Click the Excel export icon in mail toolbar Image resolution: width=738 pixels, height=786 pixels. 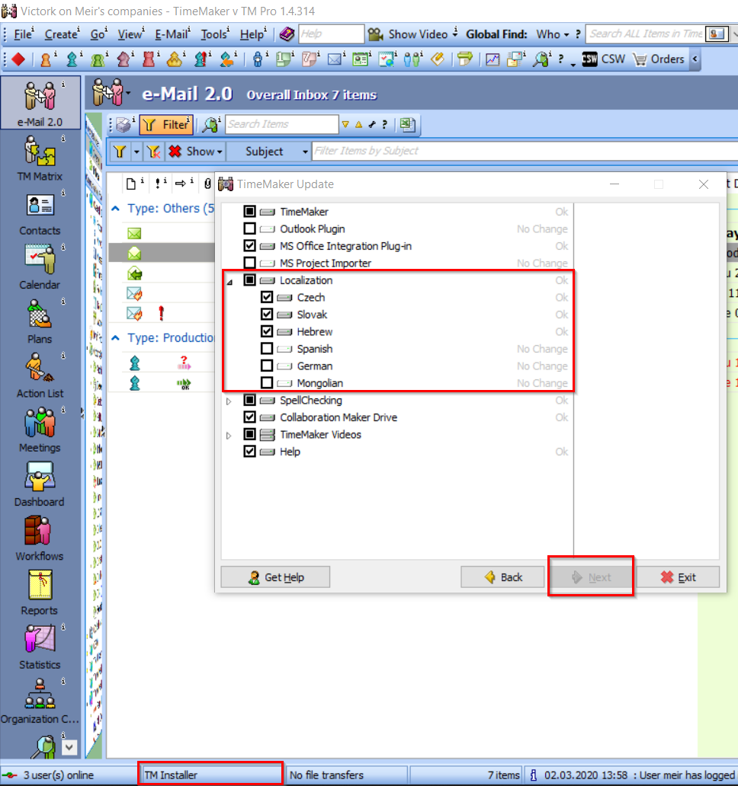coord(407,124)
